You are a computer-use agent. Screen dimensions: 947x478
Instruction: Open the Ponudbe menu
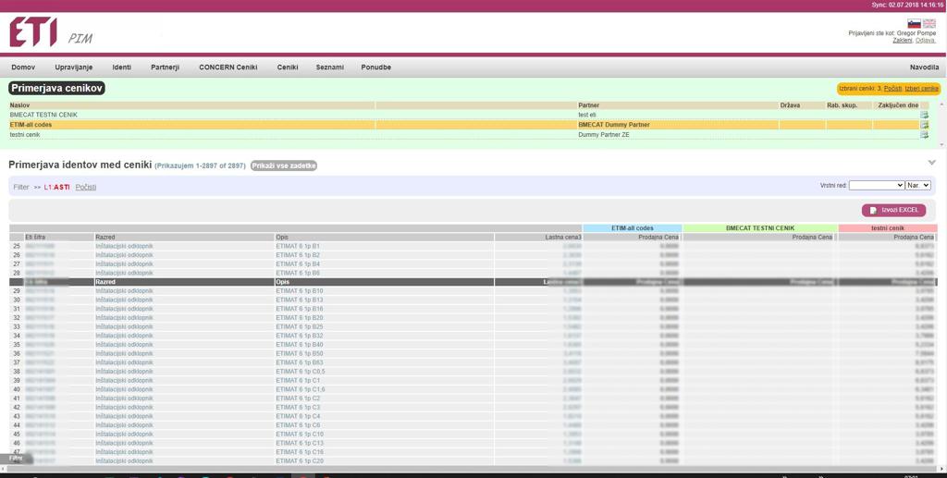tap(375, 67)
